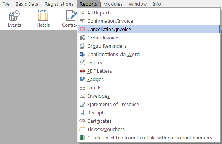The height and width of the screenshot is (144, 222).
Task: Open the Registrations menu
Action: (x=59, y=4)
